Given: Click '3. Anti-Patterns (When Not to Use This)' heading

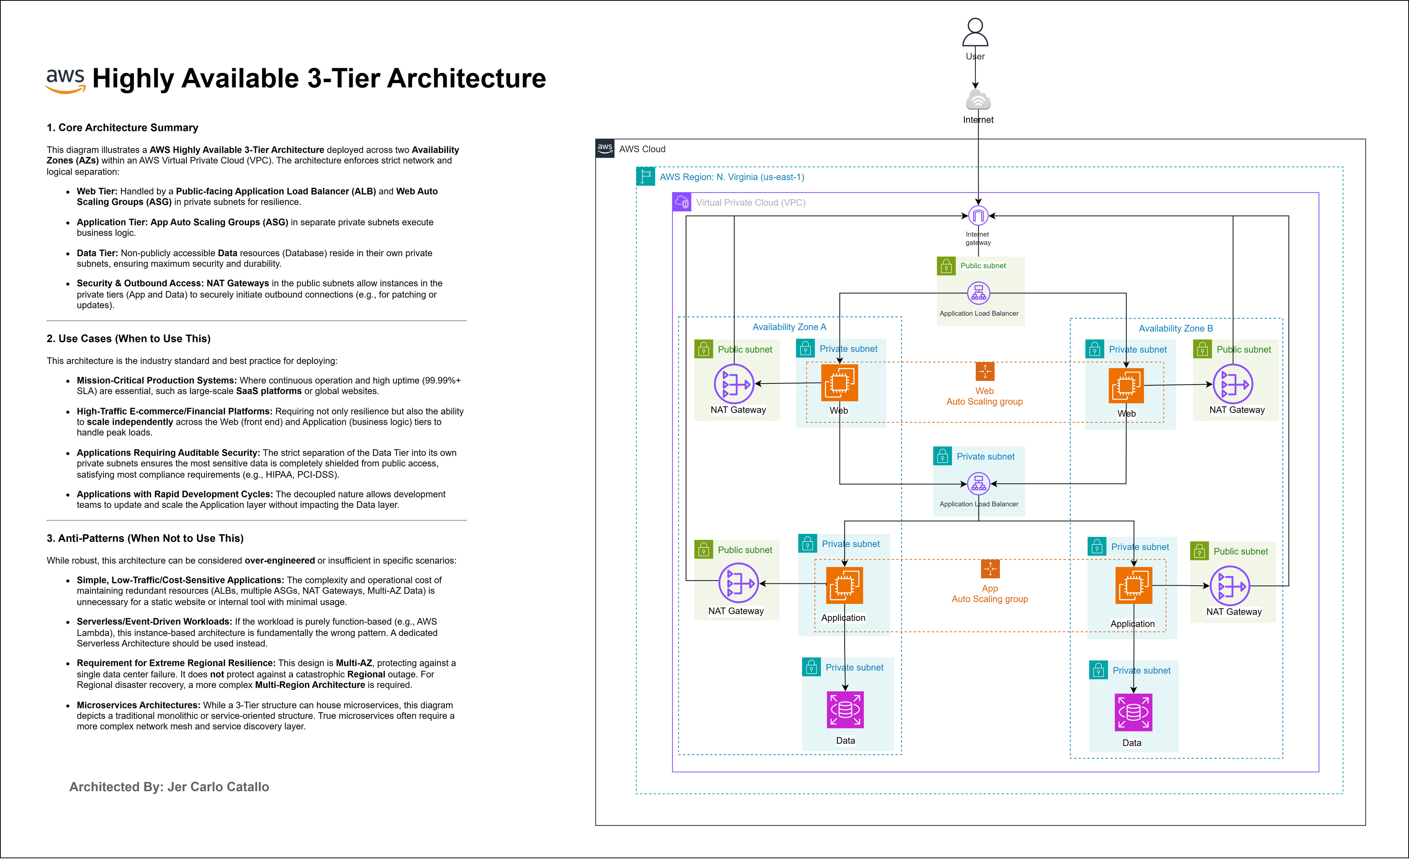Looking at the screenshot, I should 145,538.
